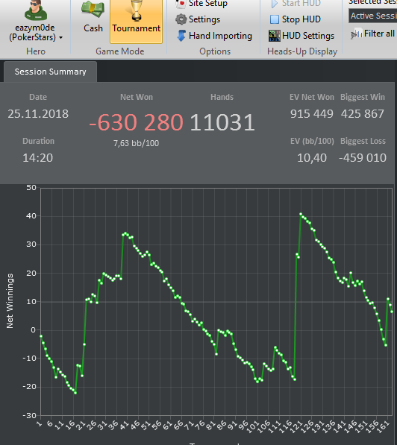Open Hand Importing
This screenshot has height=445, width=397.
point(214,36)
